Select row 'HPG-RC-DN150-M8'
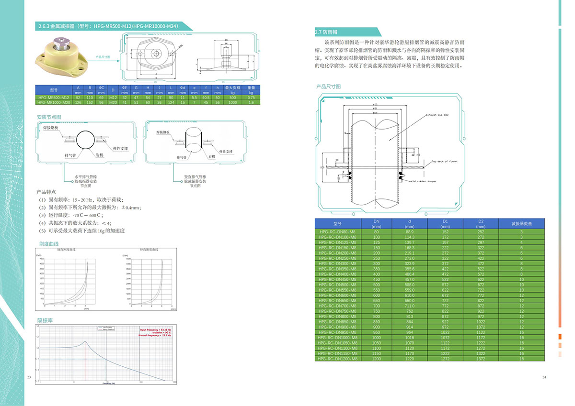The image size is (575, 406). click(430, 248)
